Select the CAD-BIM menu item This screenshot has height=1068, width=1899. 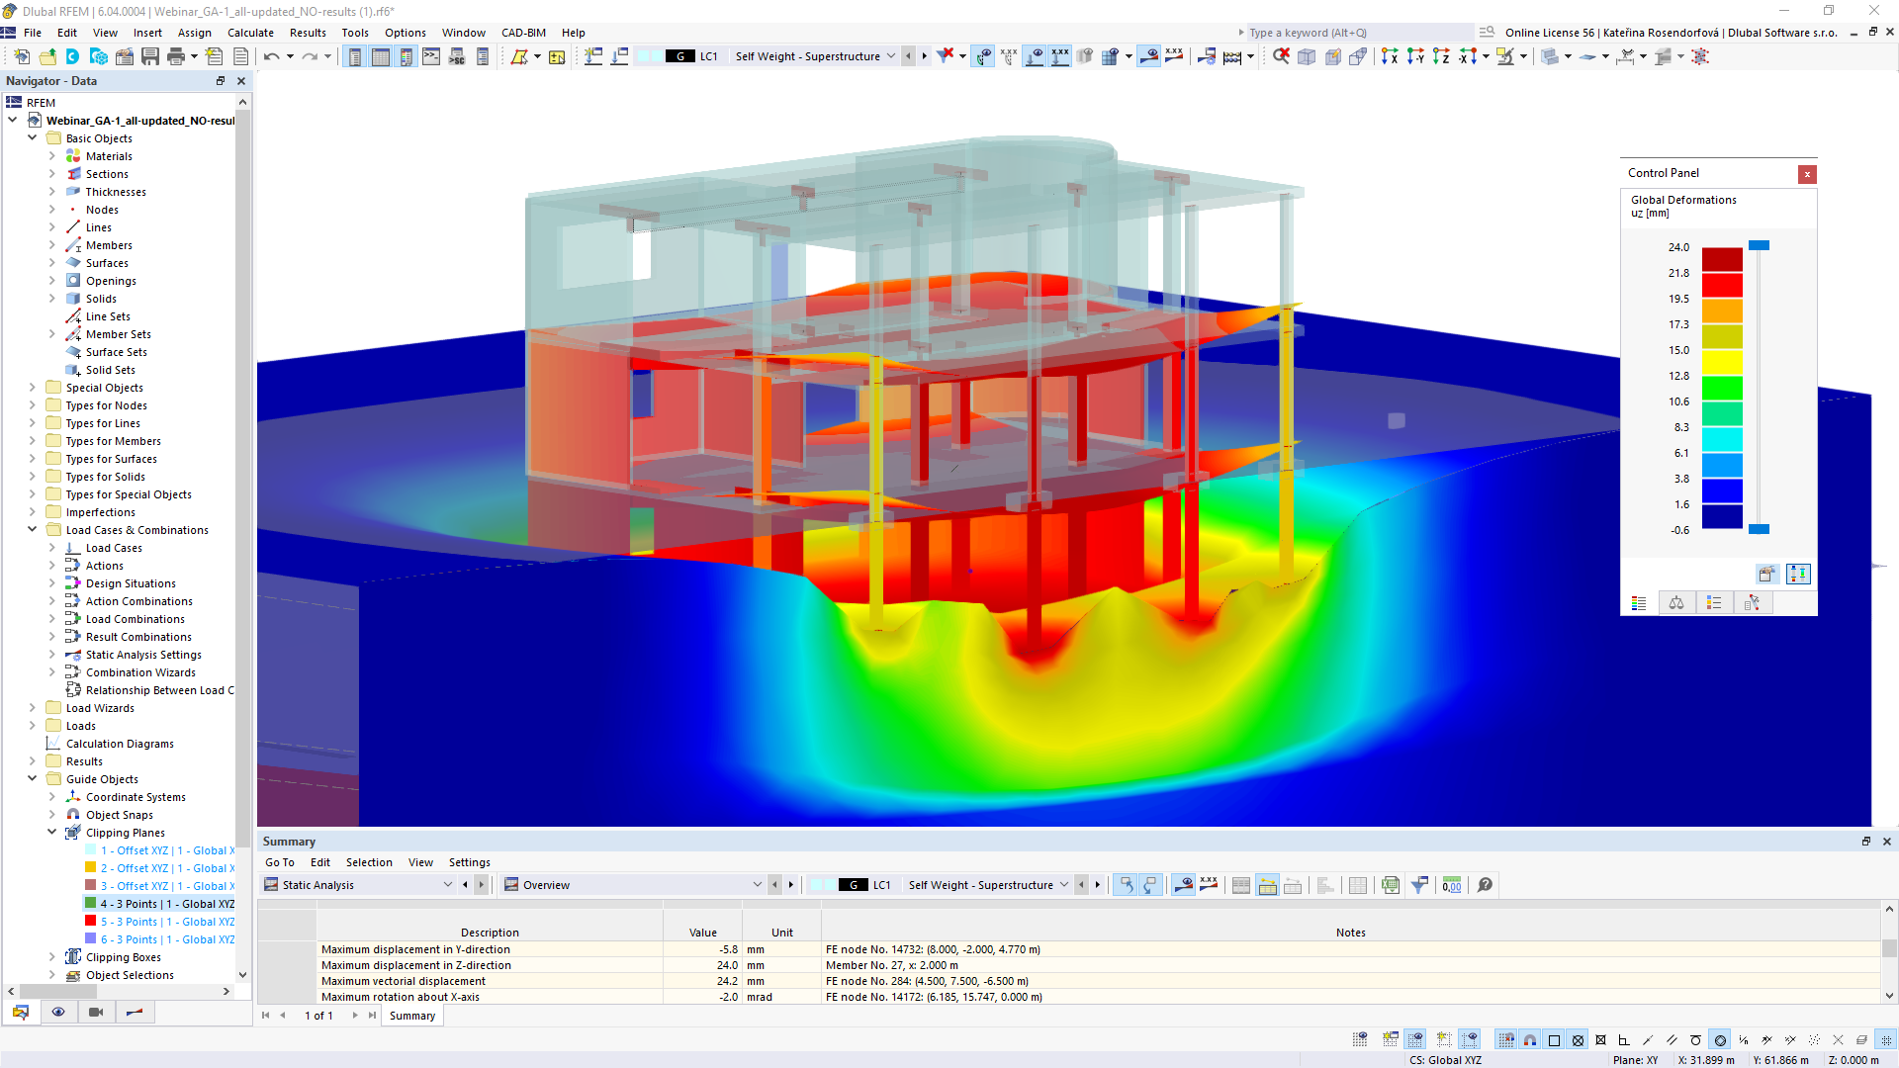(x=523, y=33)
